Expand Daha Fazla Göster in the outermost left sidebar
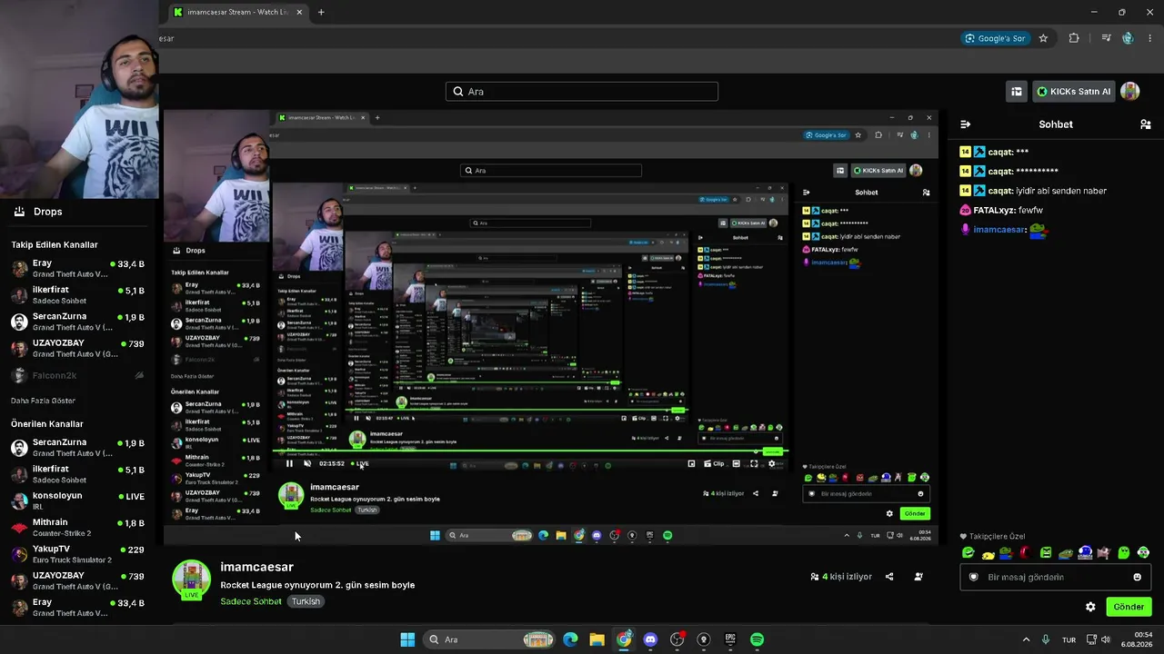This screenshot has width=1164, height=654. pos(43,401)
